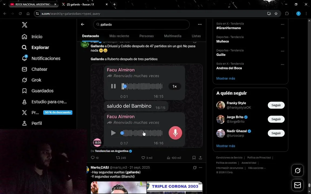Open the floating messages envelope button

[x=297, y=185]
